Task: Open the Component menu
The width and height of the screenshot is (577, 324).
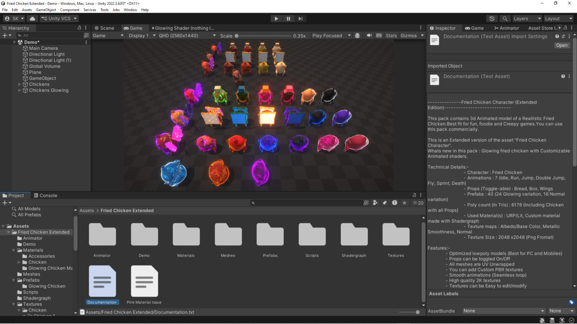Action: point(70,10)
